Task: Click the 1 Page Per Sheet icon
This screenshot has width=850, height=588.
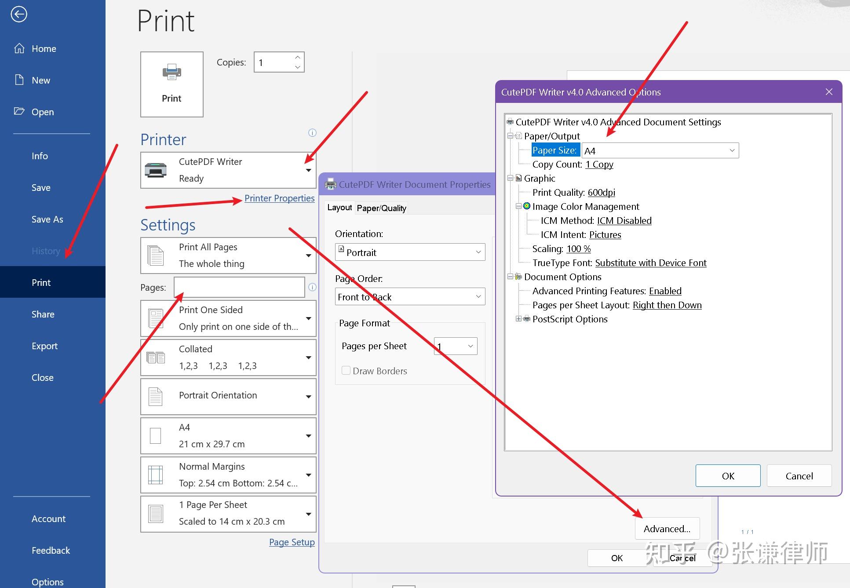Action: point(156,514)
